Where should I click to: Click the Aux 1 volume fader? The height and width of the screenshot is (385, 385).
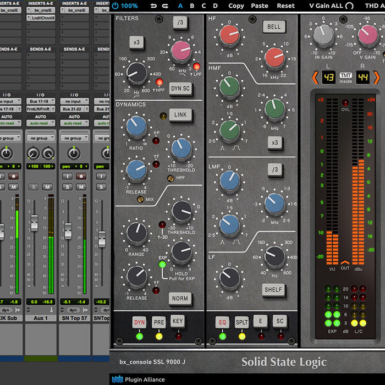click(34, 223)
